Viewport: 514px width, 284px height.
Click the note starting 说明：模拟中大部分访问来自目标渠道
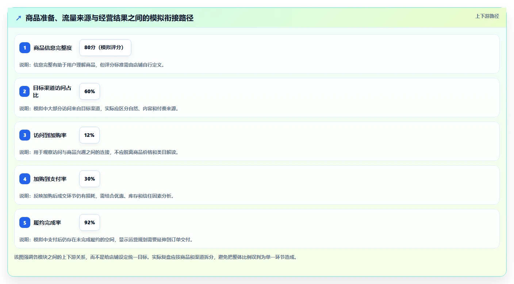[99, 109]
